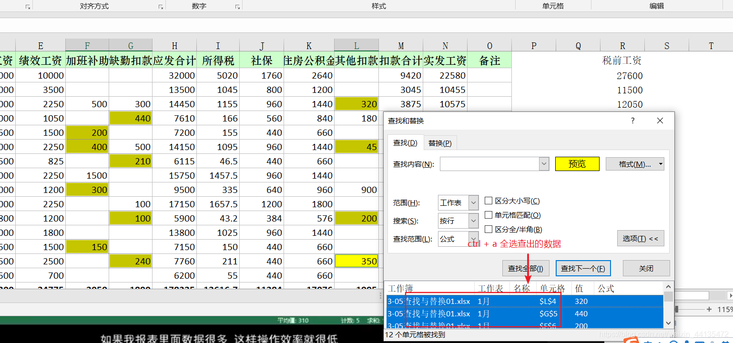733x343 pixels.
Task: Click the 所得税 header cell
Action: coord(218,60)
